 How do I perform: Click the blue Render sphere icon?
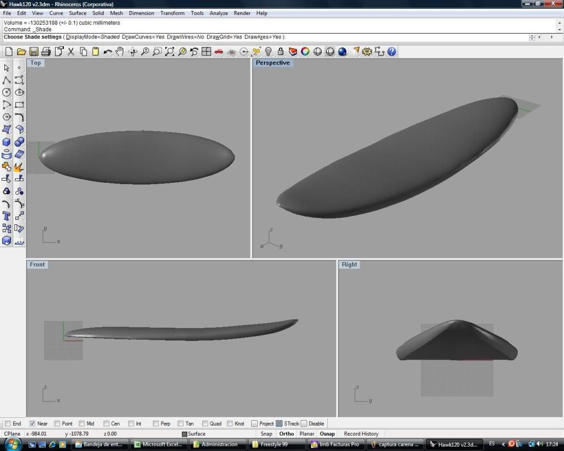tap(343, 52)
